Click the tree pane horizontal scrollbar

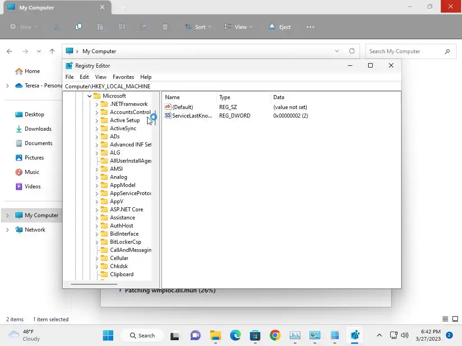click(x=94, y=284)
